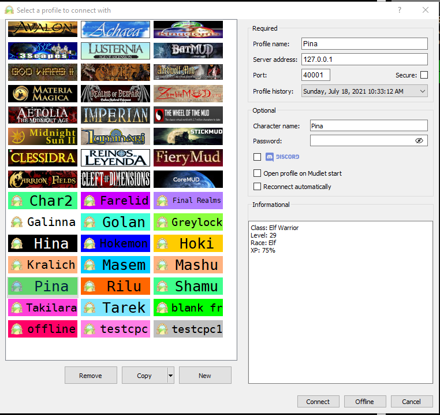440x415 pixels.
Task: Choose the ZombieMUD profile banner
Action: click(188, 94)
